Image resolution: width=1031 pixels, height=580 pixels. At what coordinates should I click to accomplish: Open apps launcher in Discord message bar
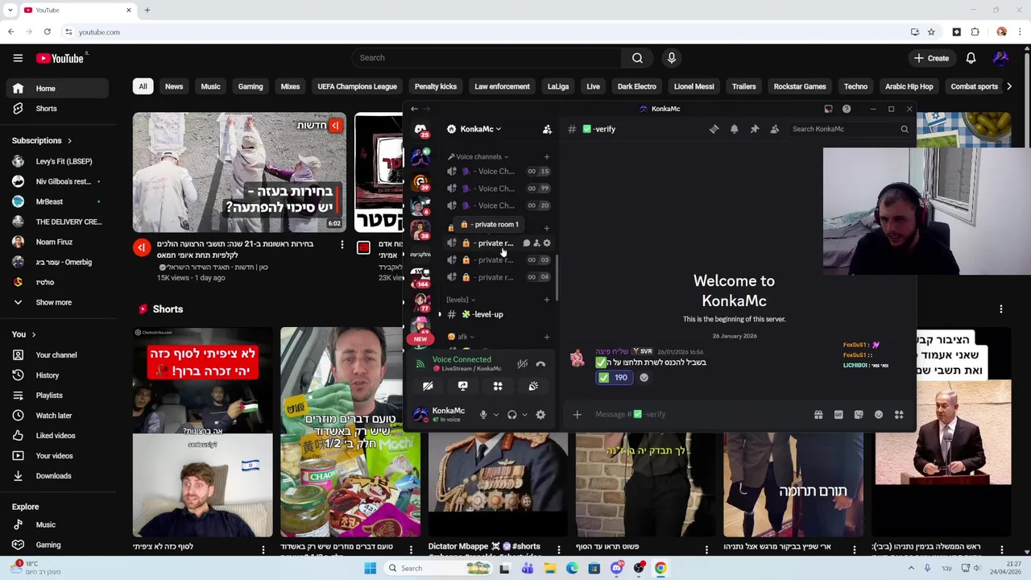tap(899, 414)
